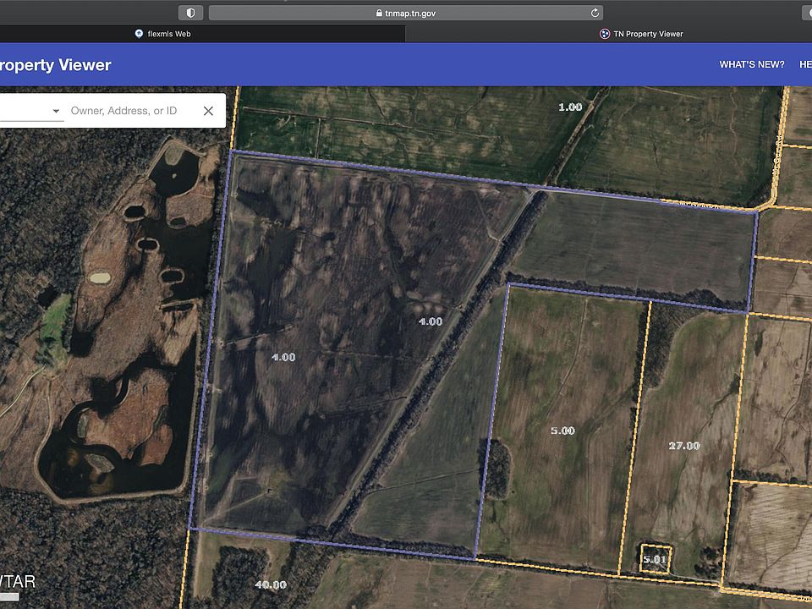This screenshot has height=609, width=812.
Task: Click the tnmap.tn.gov address bar
Action: pyautogui.click(x=404, y=13)
